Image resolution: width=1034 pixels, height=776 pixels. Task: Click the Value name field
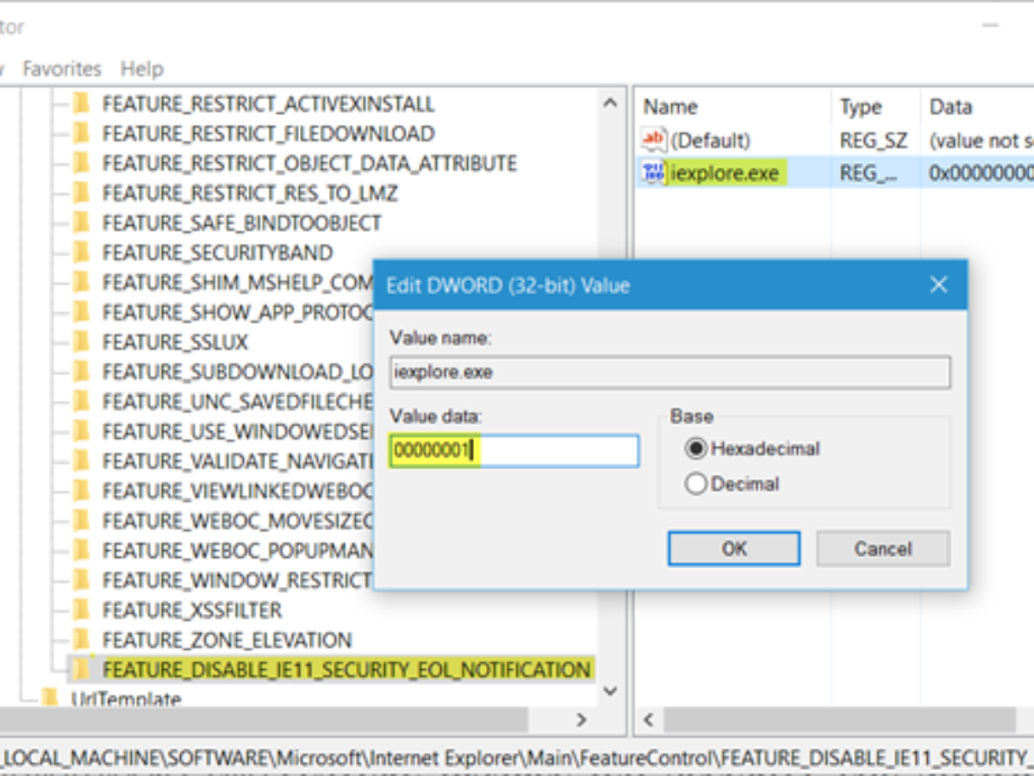click(670, 372)
